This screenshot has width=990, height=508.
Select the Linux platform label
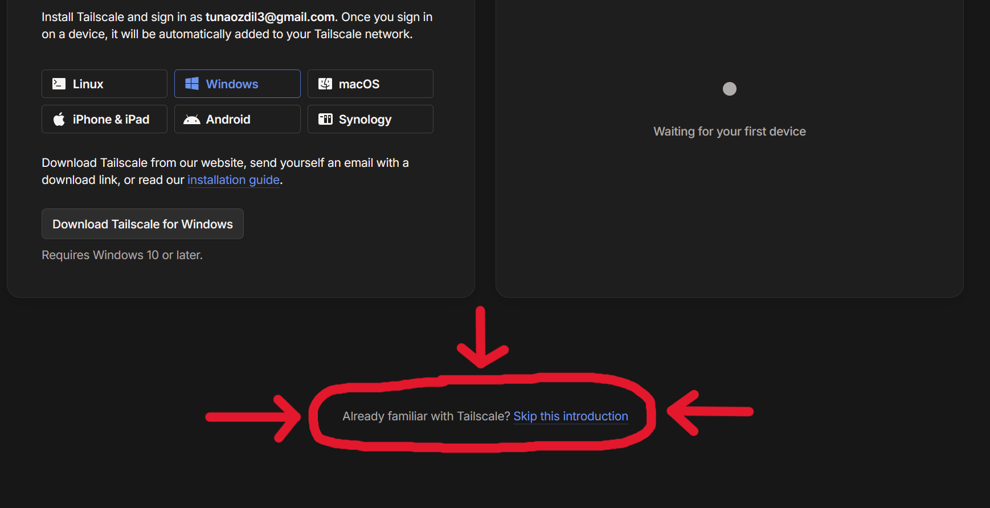[88, 84]
